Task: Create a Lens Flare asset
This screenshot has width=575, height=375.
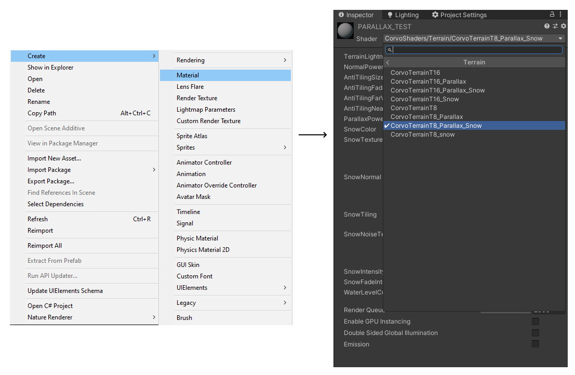Action: 225,87
